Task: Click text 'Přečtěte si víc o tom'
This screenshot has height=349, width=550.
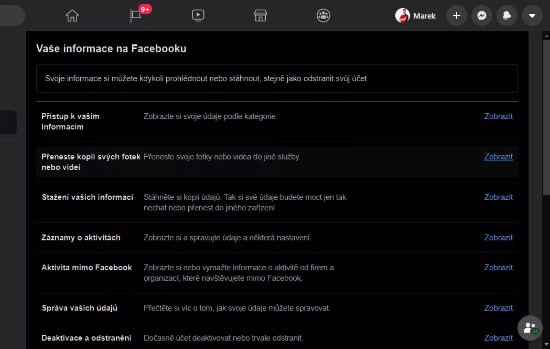Action: [237, 308]
